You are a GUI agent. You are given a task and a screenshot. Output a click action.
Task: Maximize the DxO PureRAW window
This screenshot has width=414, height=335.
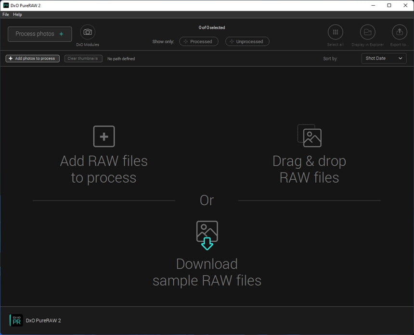389,5
